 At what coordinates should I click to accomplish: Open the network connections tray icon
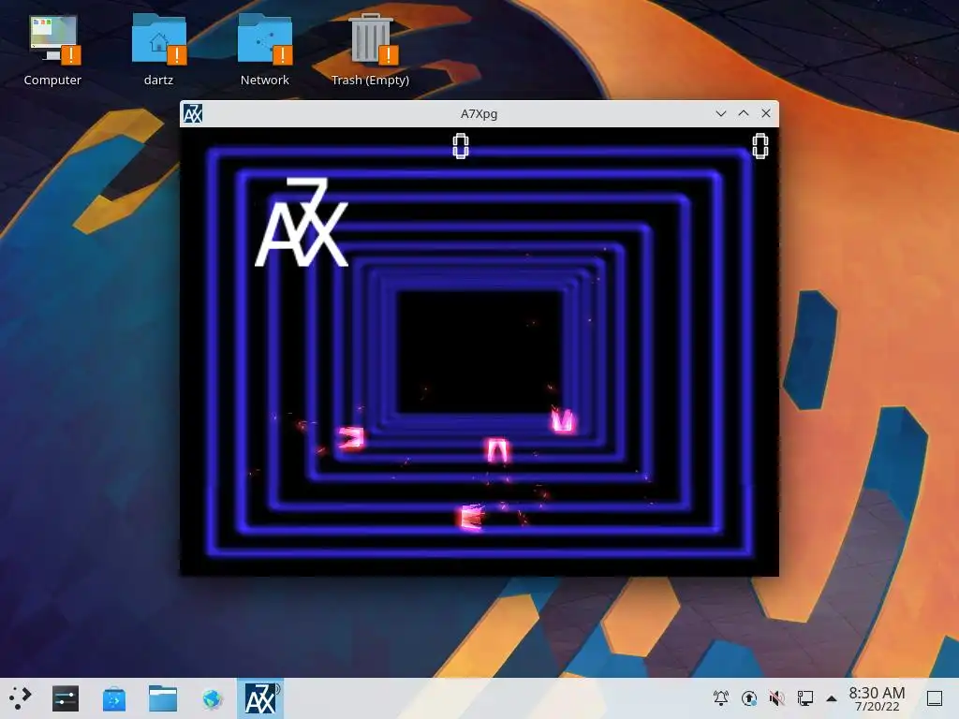[x=804, y=697]
